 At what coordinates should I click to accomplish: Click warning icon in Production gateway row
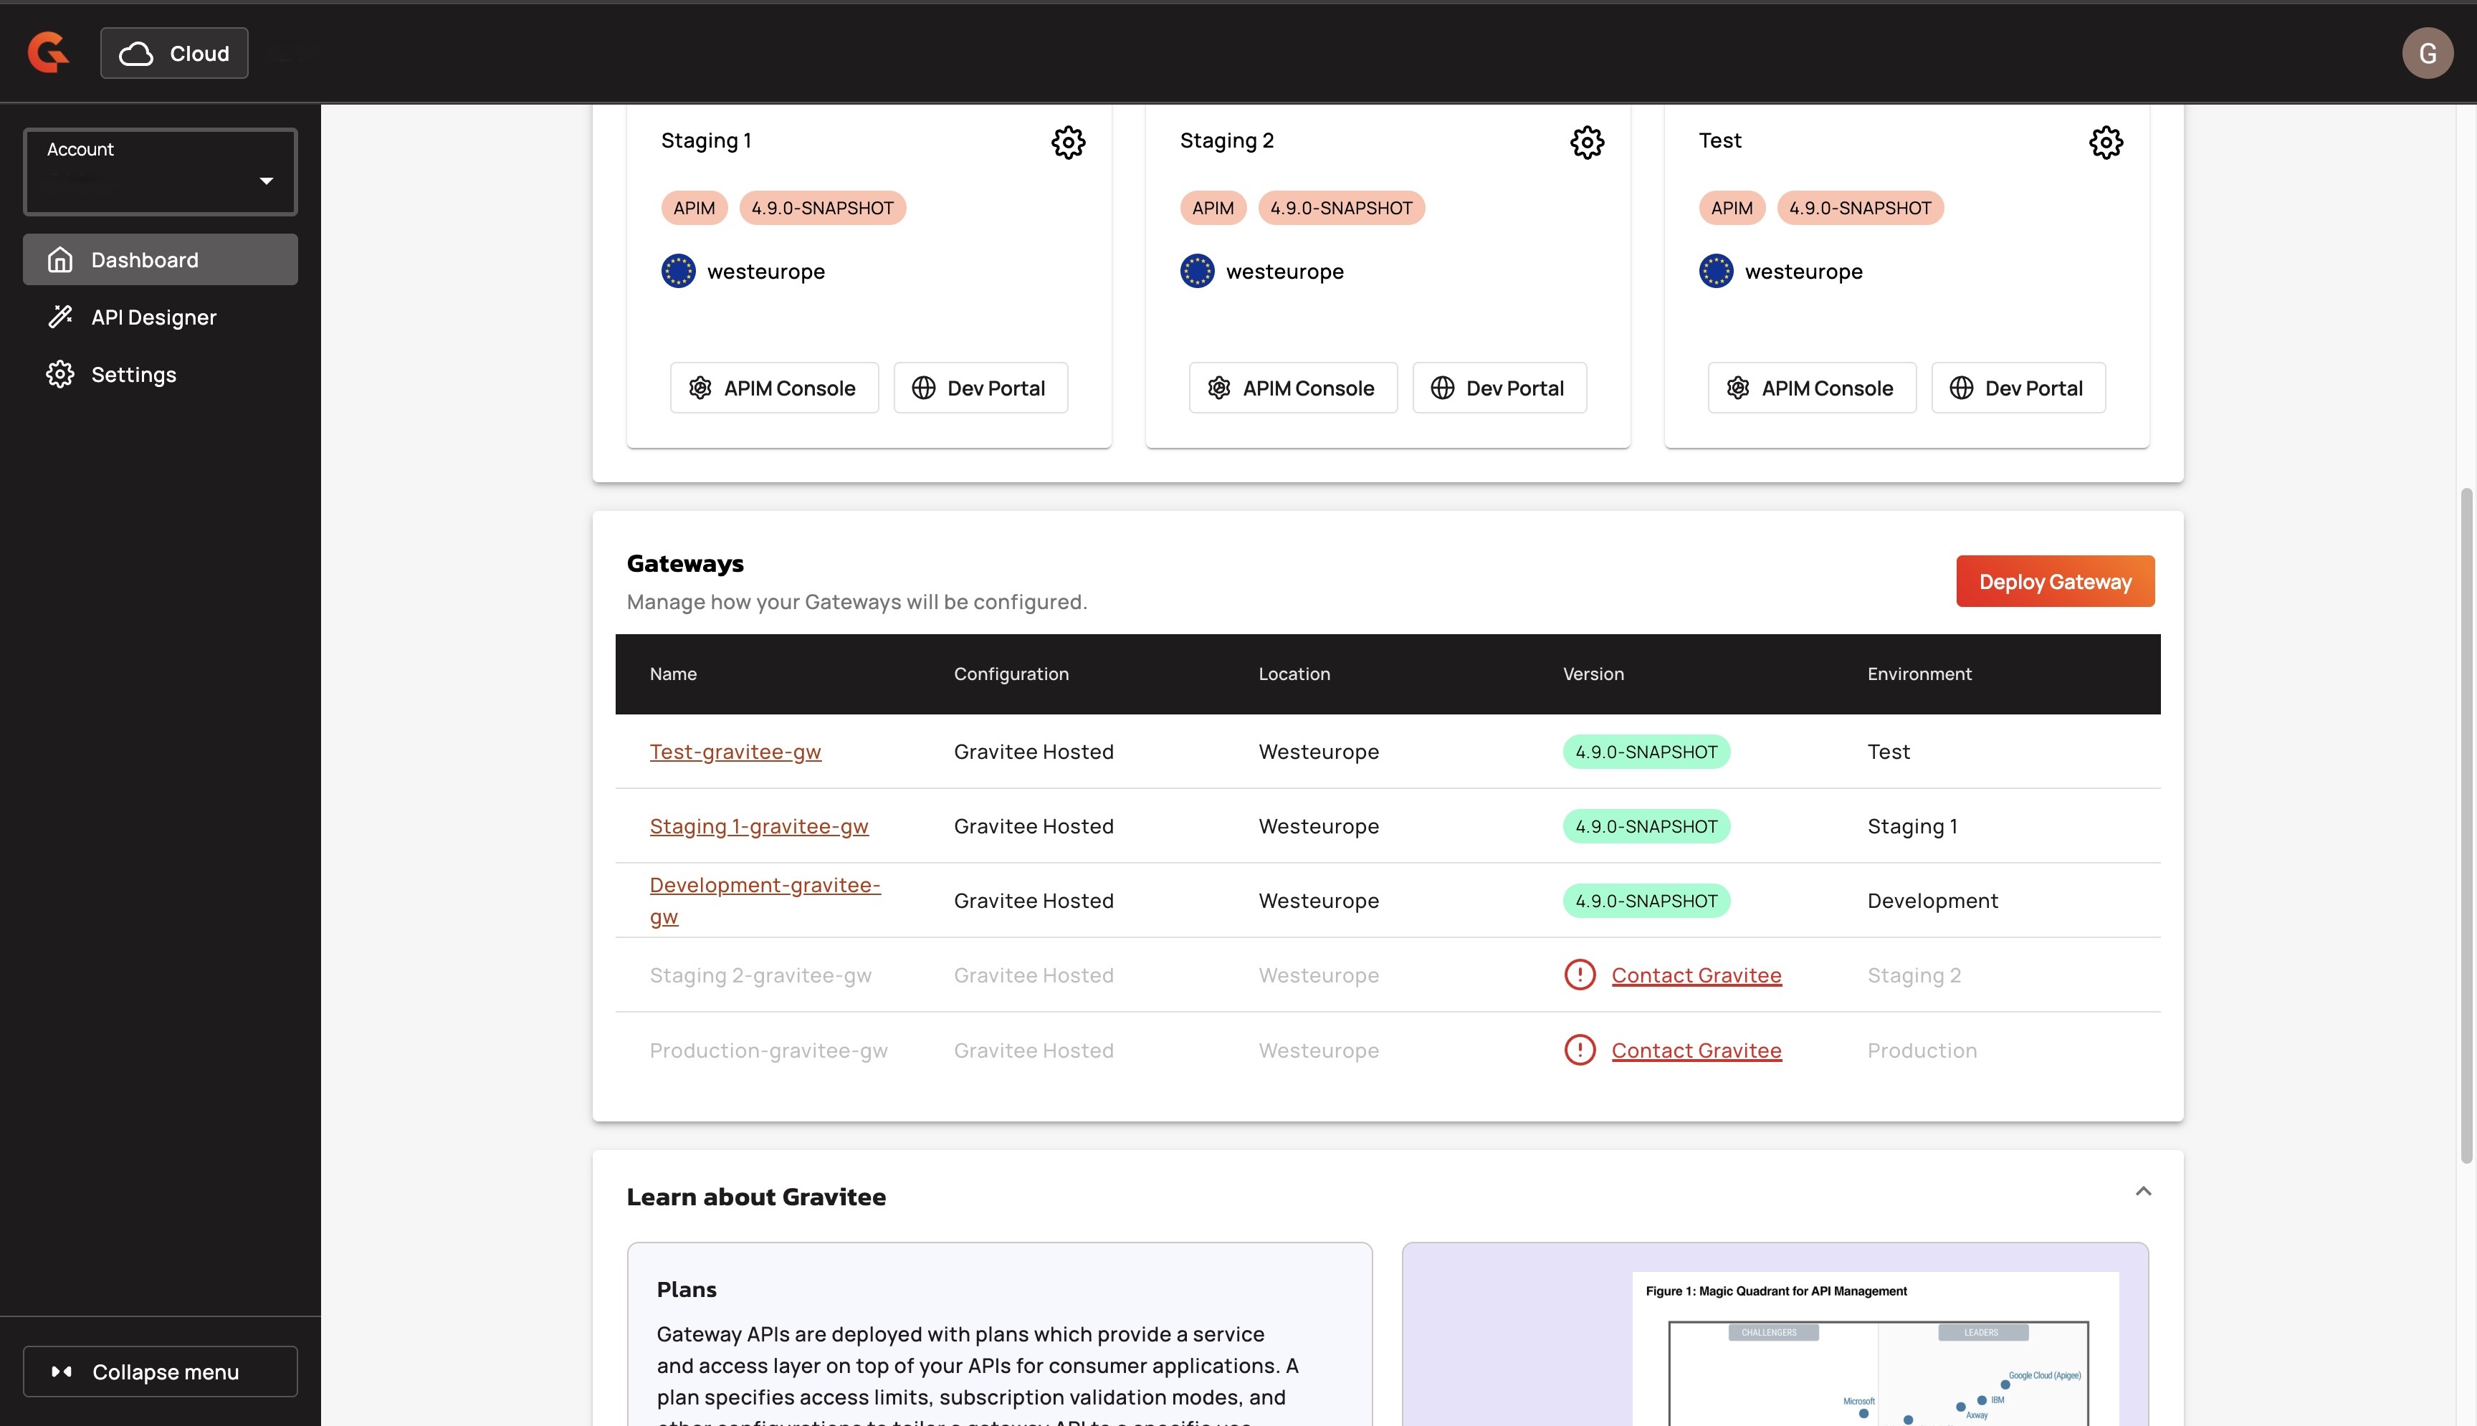(1579, 1050)
